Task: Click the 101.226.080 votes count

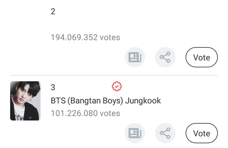Action: pyautogui.click(x=85, y=113)
